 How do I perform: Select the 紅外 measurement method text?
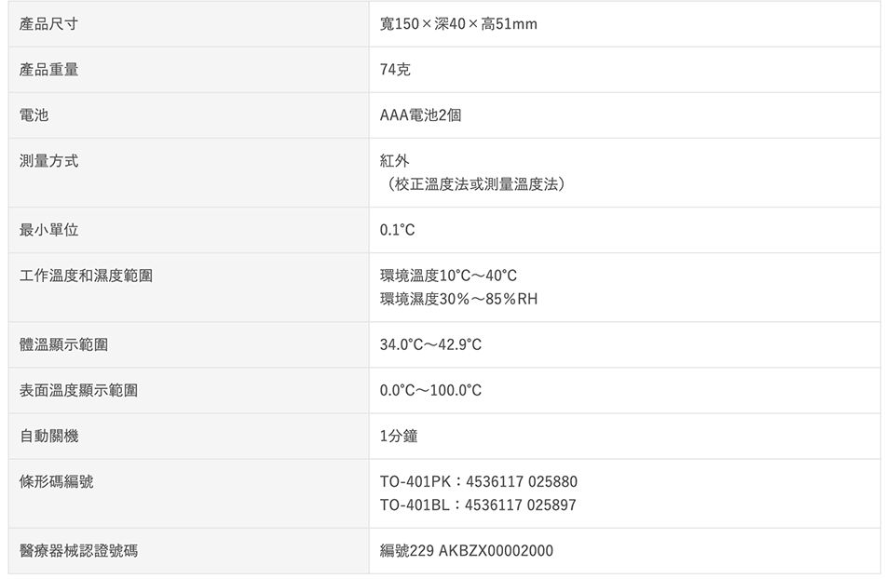(395, 161)
